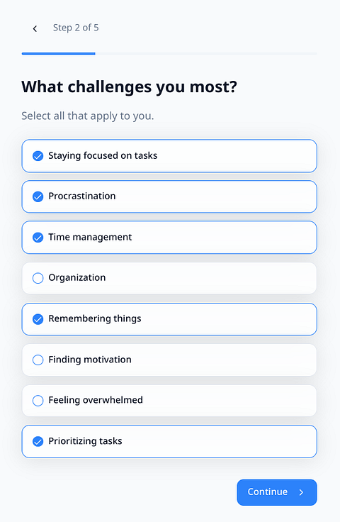The width and height of the screenshot is (340, 522).
Task: Choose the Feeling overwhelmed option card
Action: tap(169, 401)
